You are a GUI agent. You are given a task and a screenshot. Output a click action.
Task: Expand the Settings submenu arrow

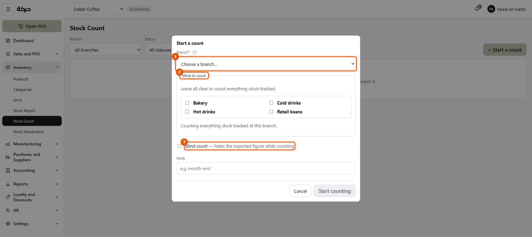[x=57, y=224]
